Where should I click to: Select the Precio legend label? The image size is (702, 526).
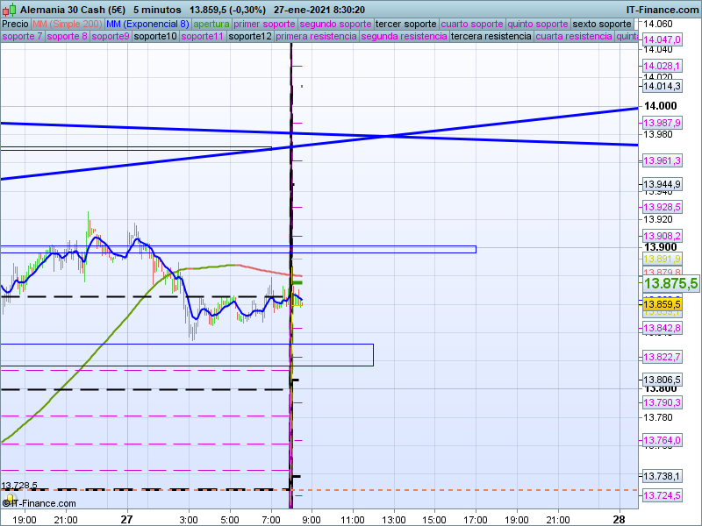click(15, 24)
